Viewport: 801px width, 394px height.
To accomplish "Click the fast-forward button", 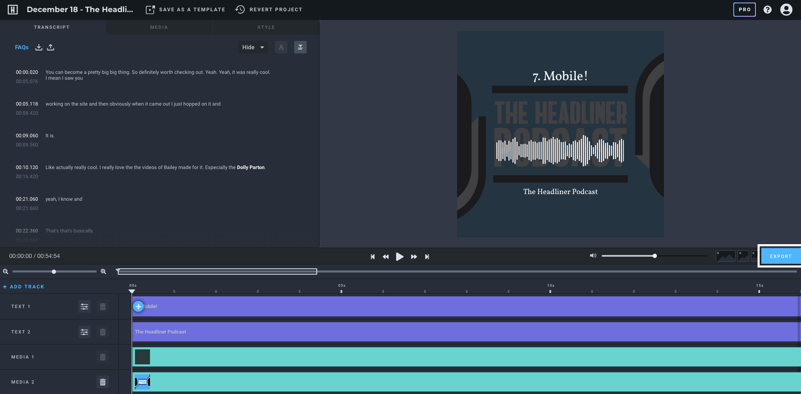I will tap(414, 257).
